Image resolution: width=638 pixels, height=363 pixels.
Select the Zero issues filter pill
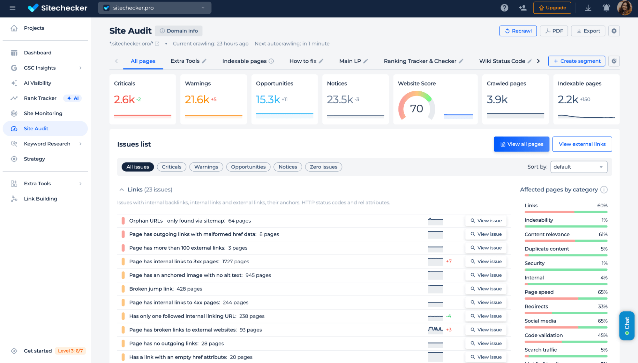click(323, 167)
